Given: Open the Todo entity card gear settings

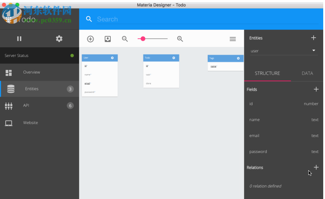Looking at the screenshot, I should point(174,58).
